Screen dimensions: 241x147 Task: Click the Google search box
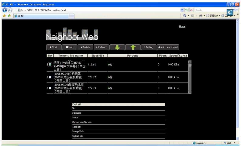click(x=211, y=10)
